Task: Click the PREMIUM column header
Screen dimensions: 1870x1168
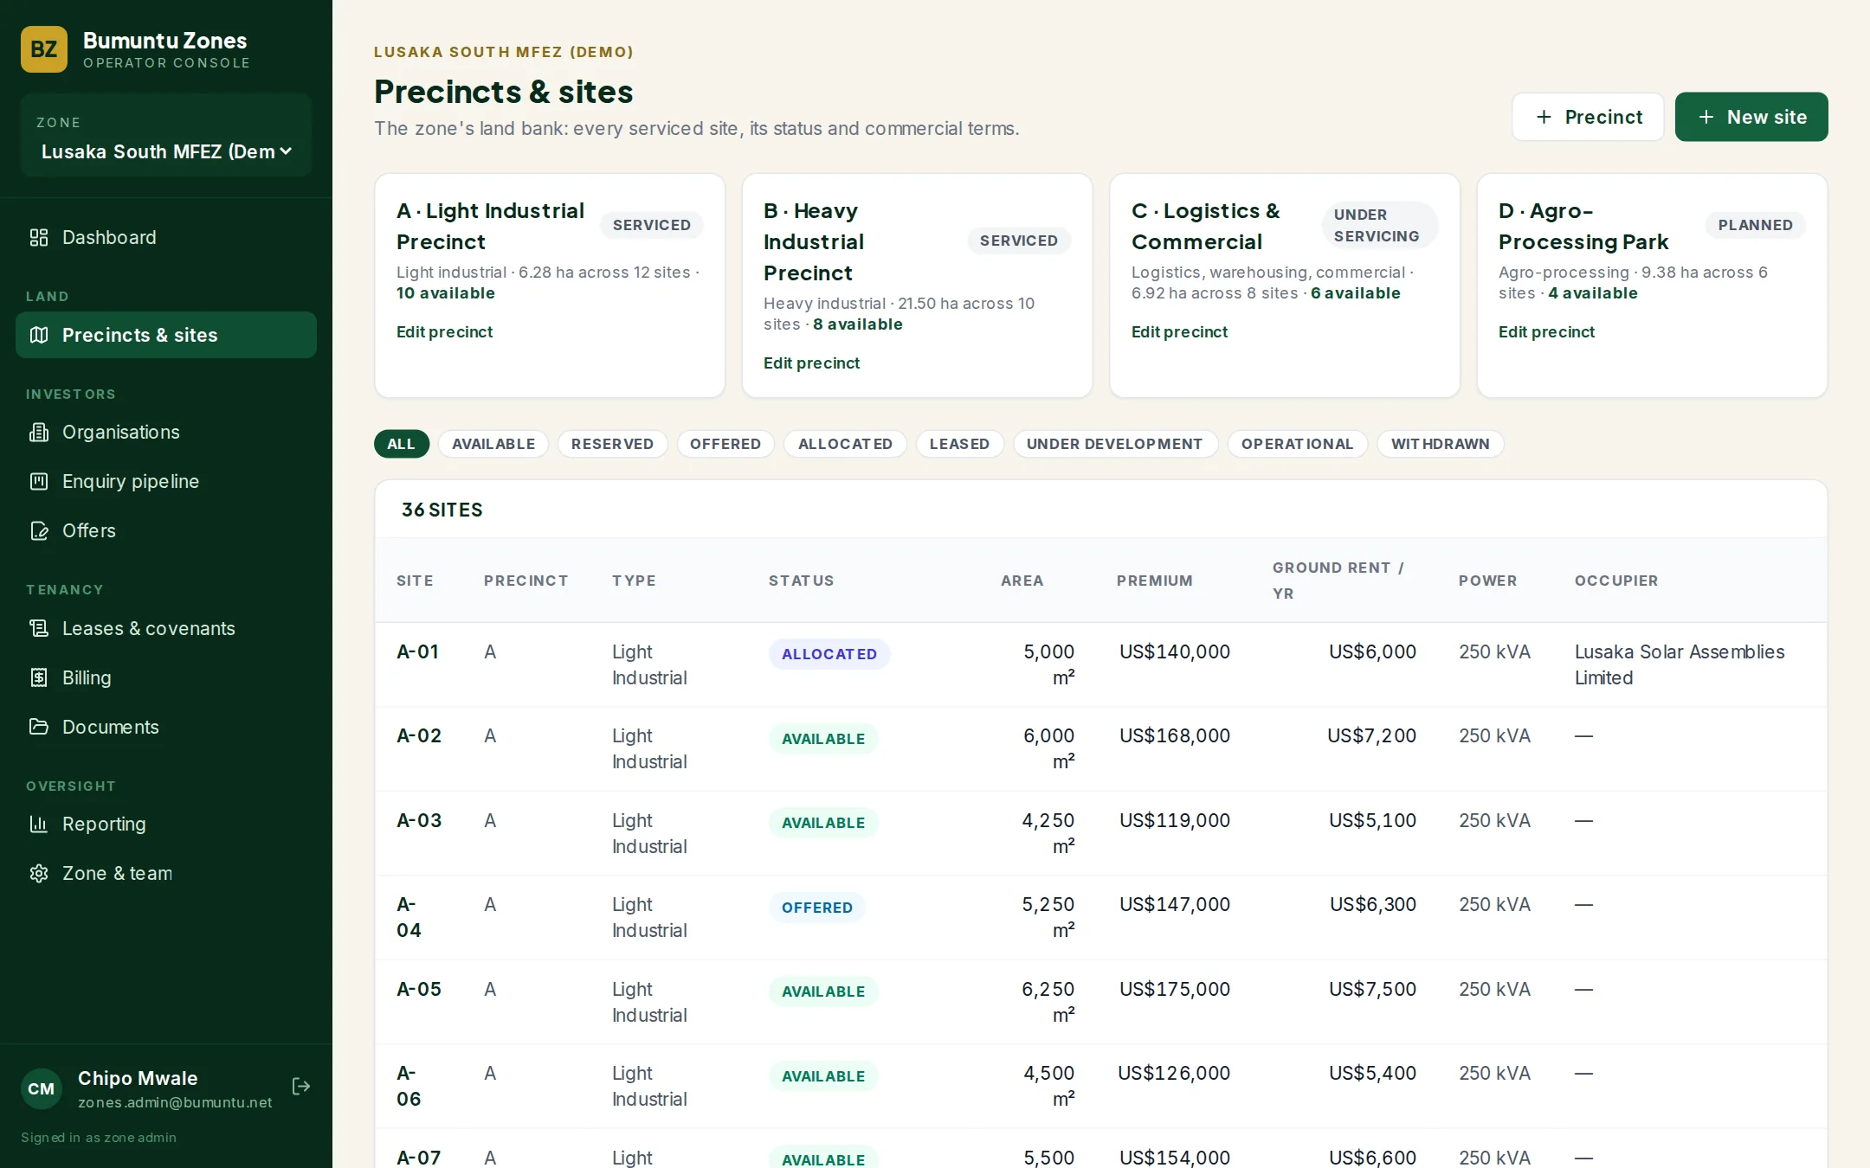Action: pos(1154,581)
